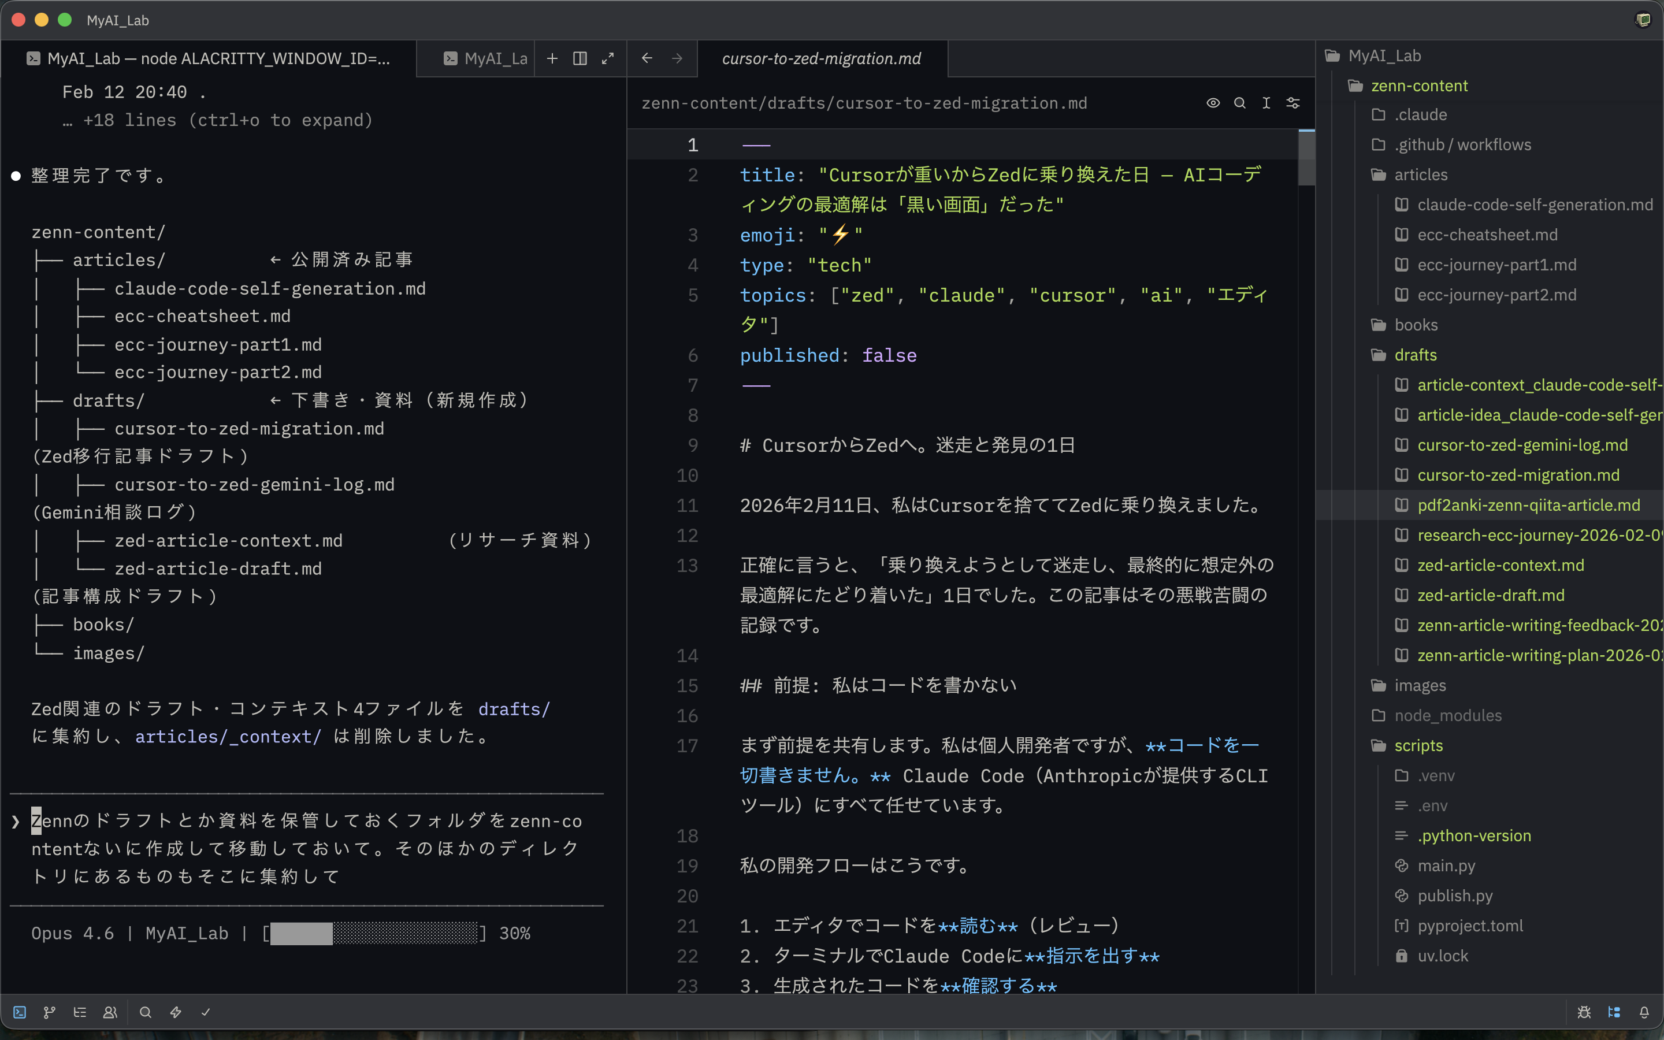This screenshot has height=1040, width=1664.
Task: Open the git branch panel icon
Action: pyautogui.click(x=49, y=1012)
